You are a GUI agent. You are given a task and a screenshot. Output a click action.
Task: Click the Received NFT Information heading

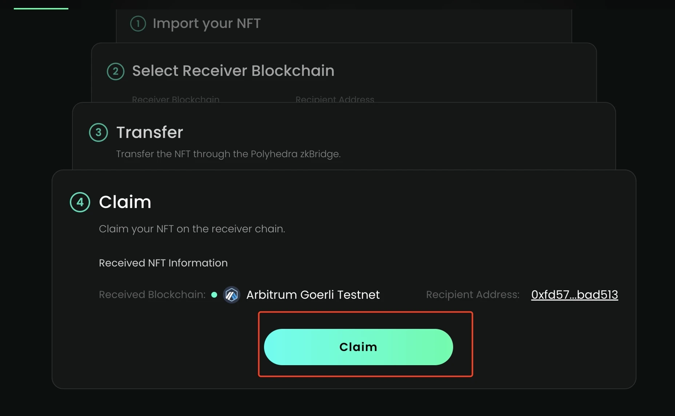(163, 263)
